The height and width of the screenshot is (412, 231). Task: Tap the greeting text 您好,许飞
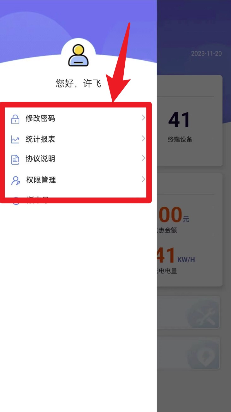tap(78, 83)
